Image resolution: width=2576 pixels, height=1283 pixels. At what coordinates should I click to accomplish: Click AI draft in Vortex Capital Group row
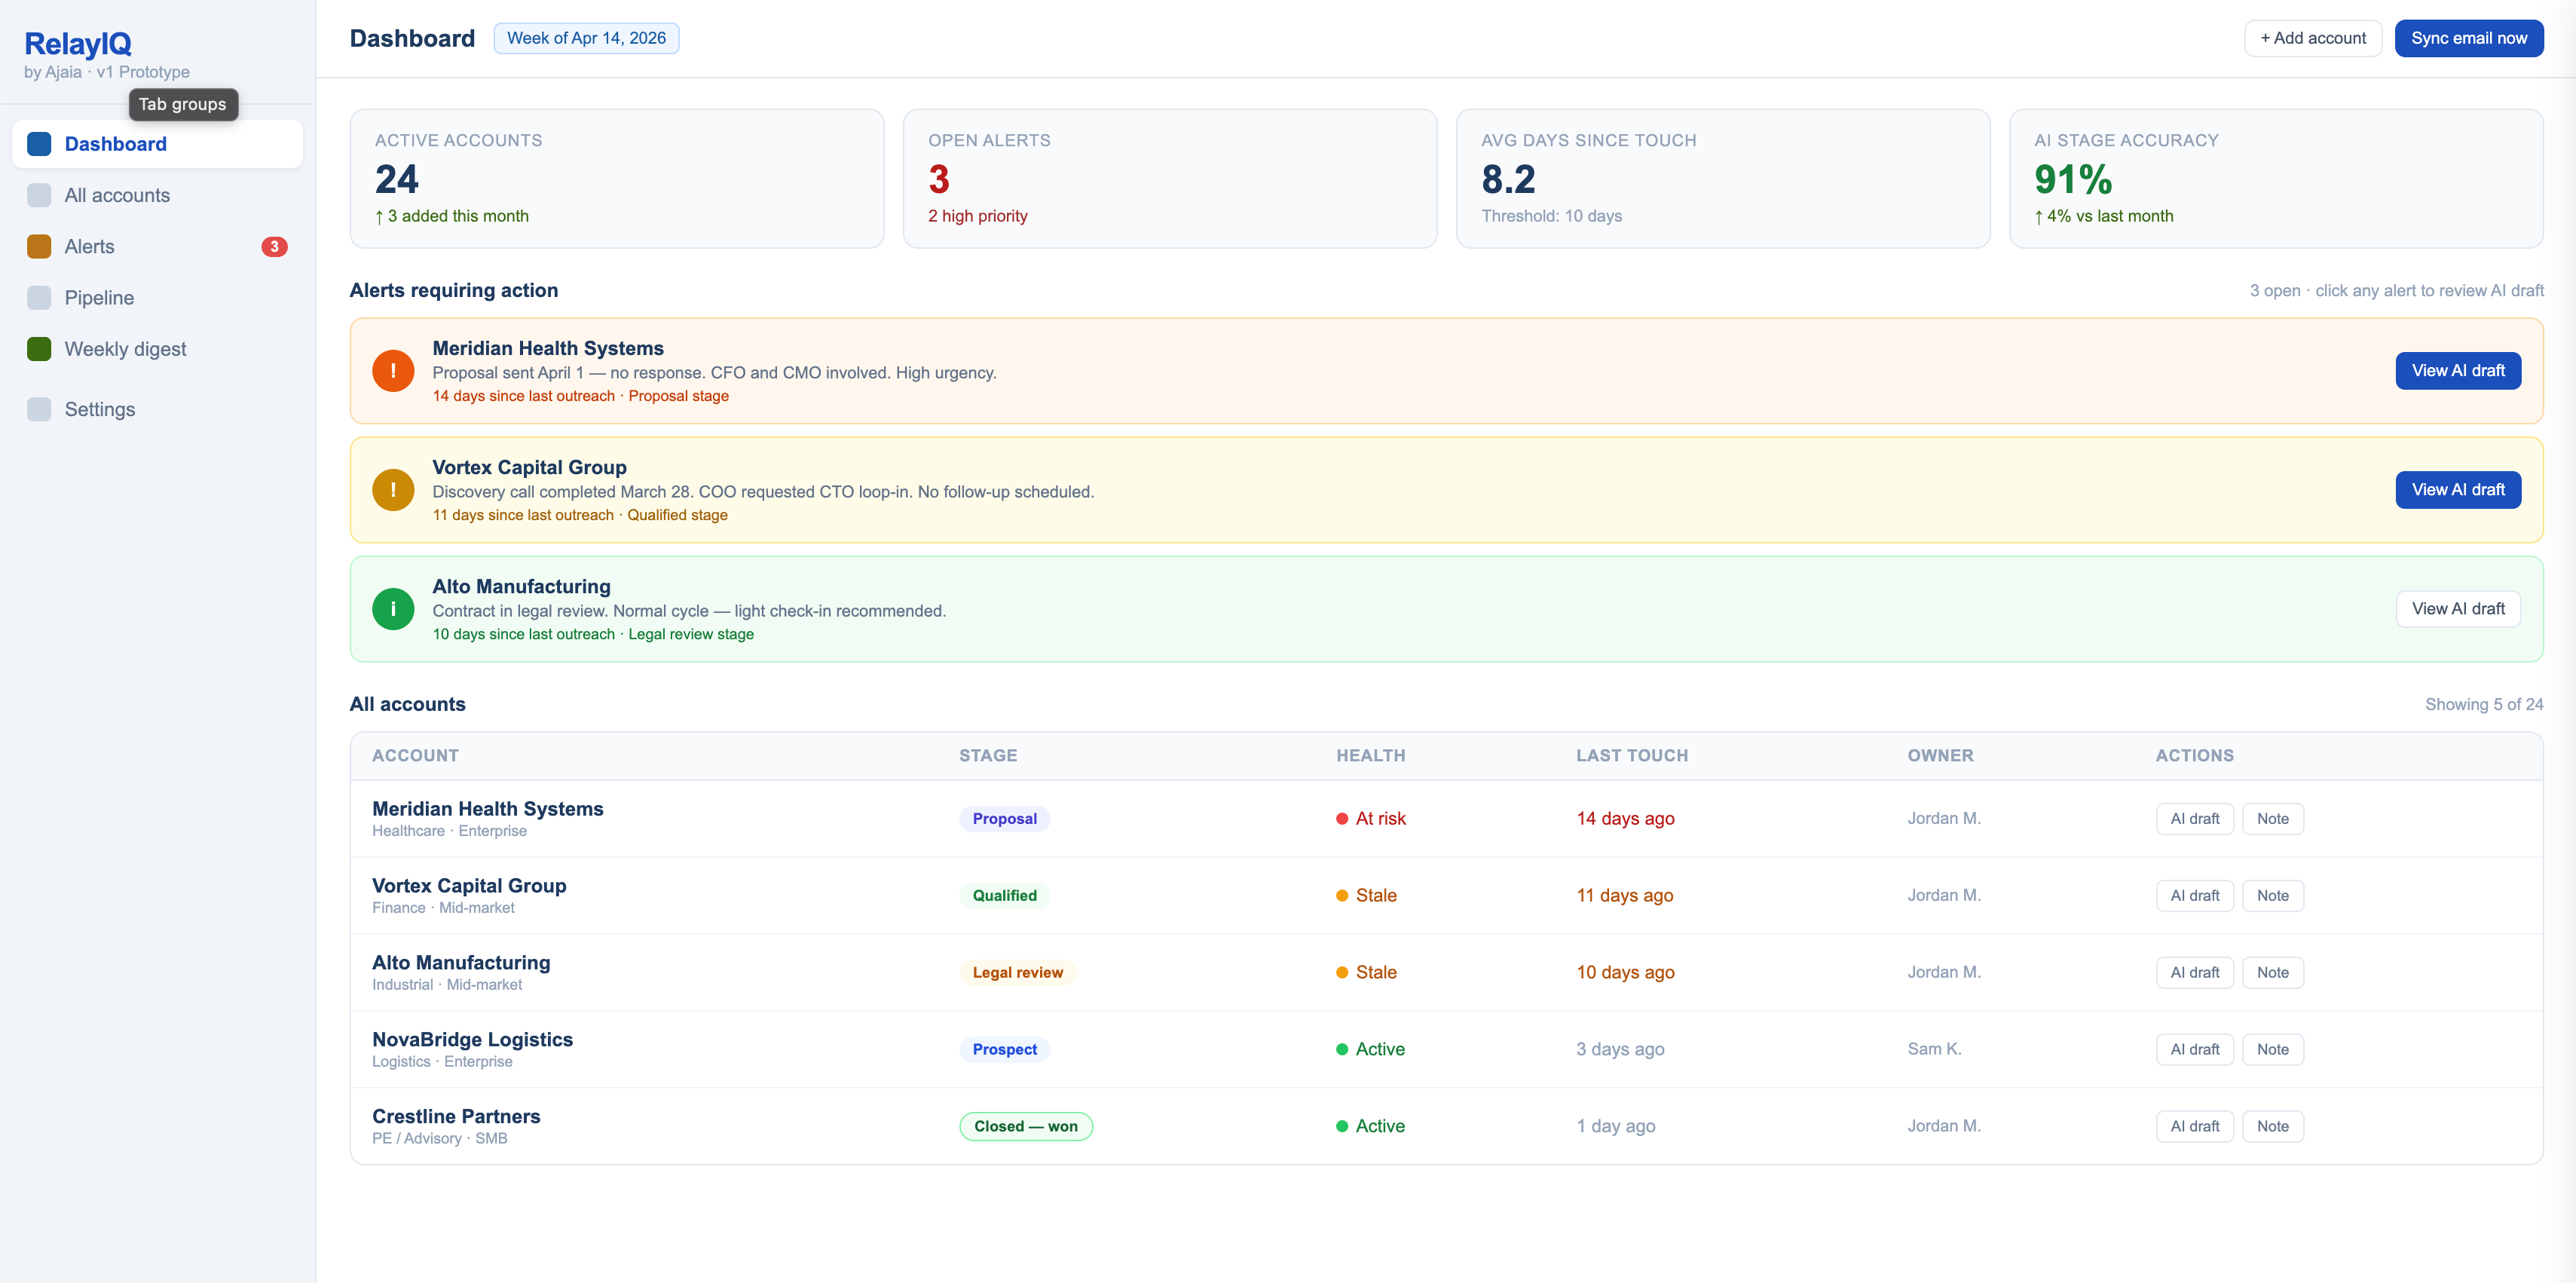(2194, 896)
